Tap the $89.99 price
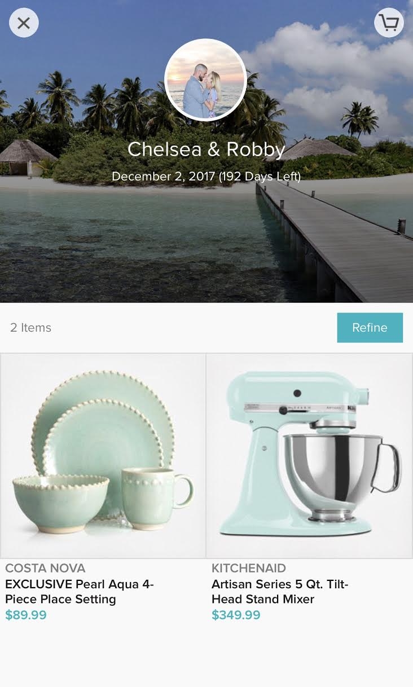Screen dimensions: 413x687 (x=26, y=615)
